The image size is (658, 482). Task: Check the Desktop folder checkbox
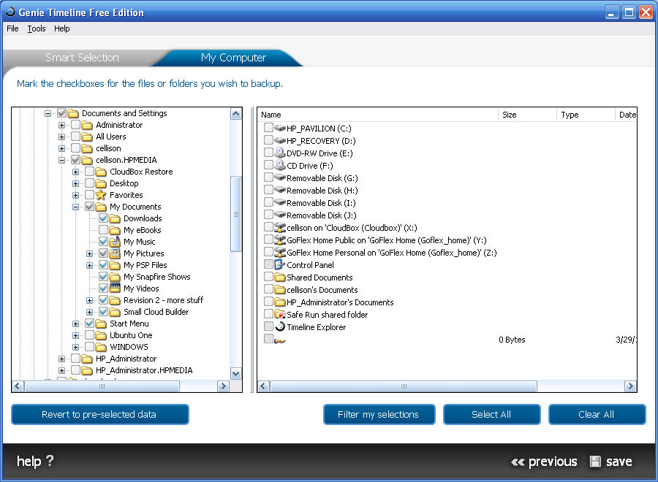[89, 183]
